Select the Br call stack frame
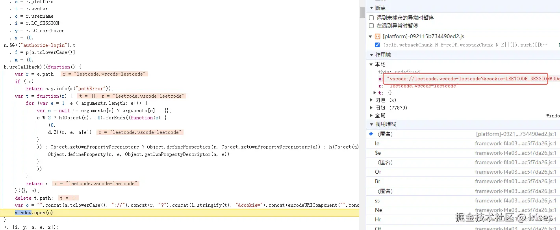Screen dimensions: 560x230 [x=463, y=181]
